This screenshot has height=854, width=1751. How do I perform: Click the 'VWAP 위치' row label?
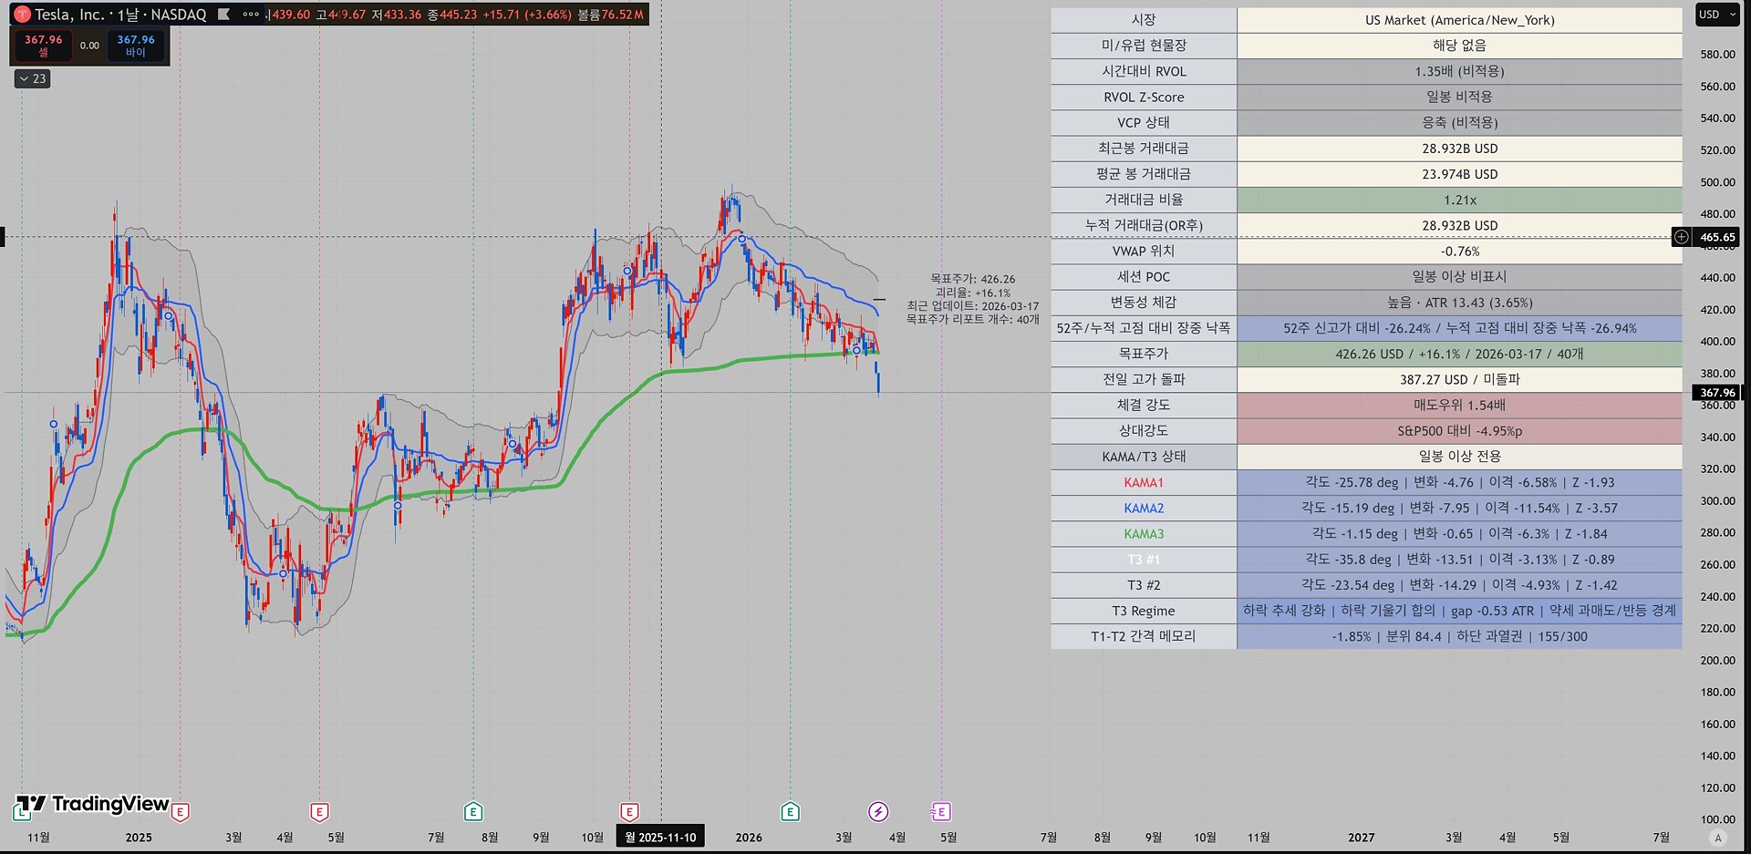[1144, 251]
